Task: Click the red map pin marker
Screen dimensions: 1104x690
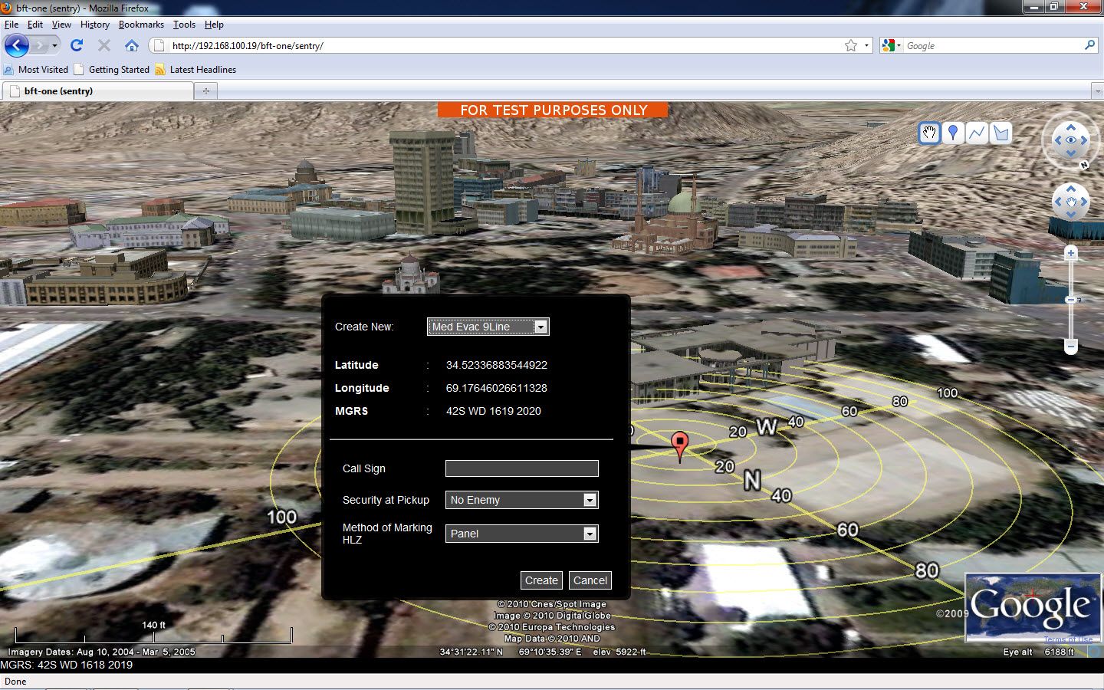Action: (x=679, y=445)
